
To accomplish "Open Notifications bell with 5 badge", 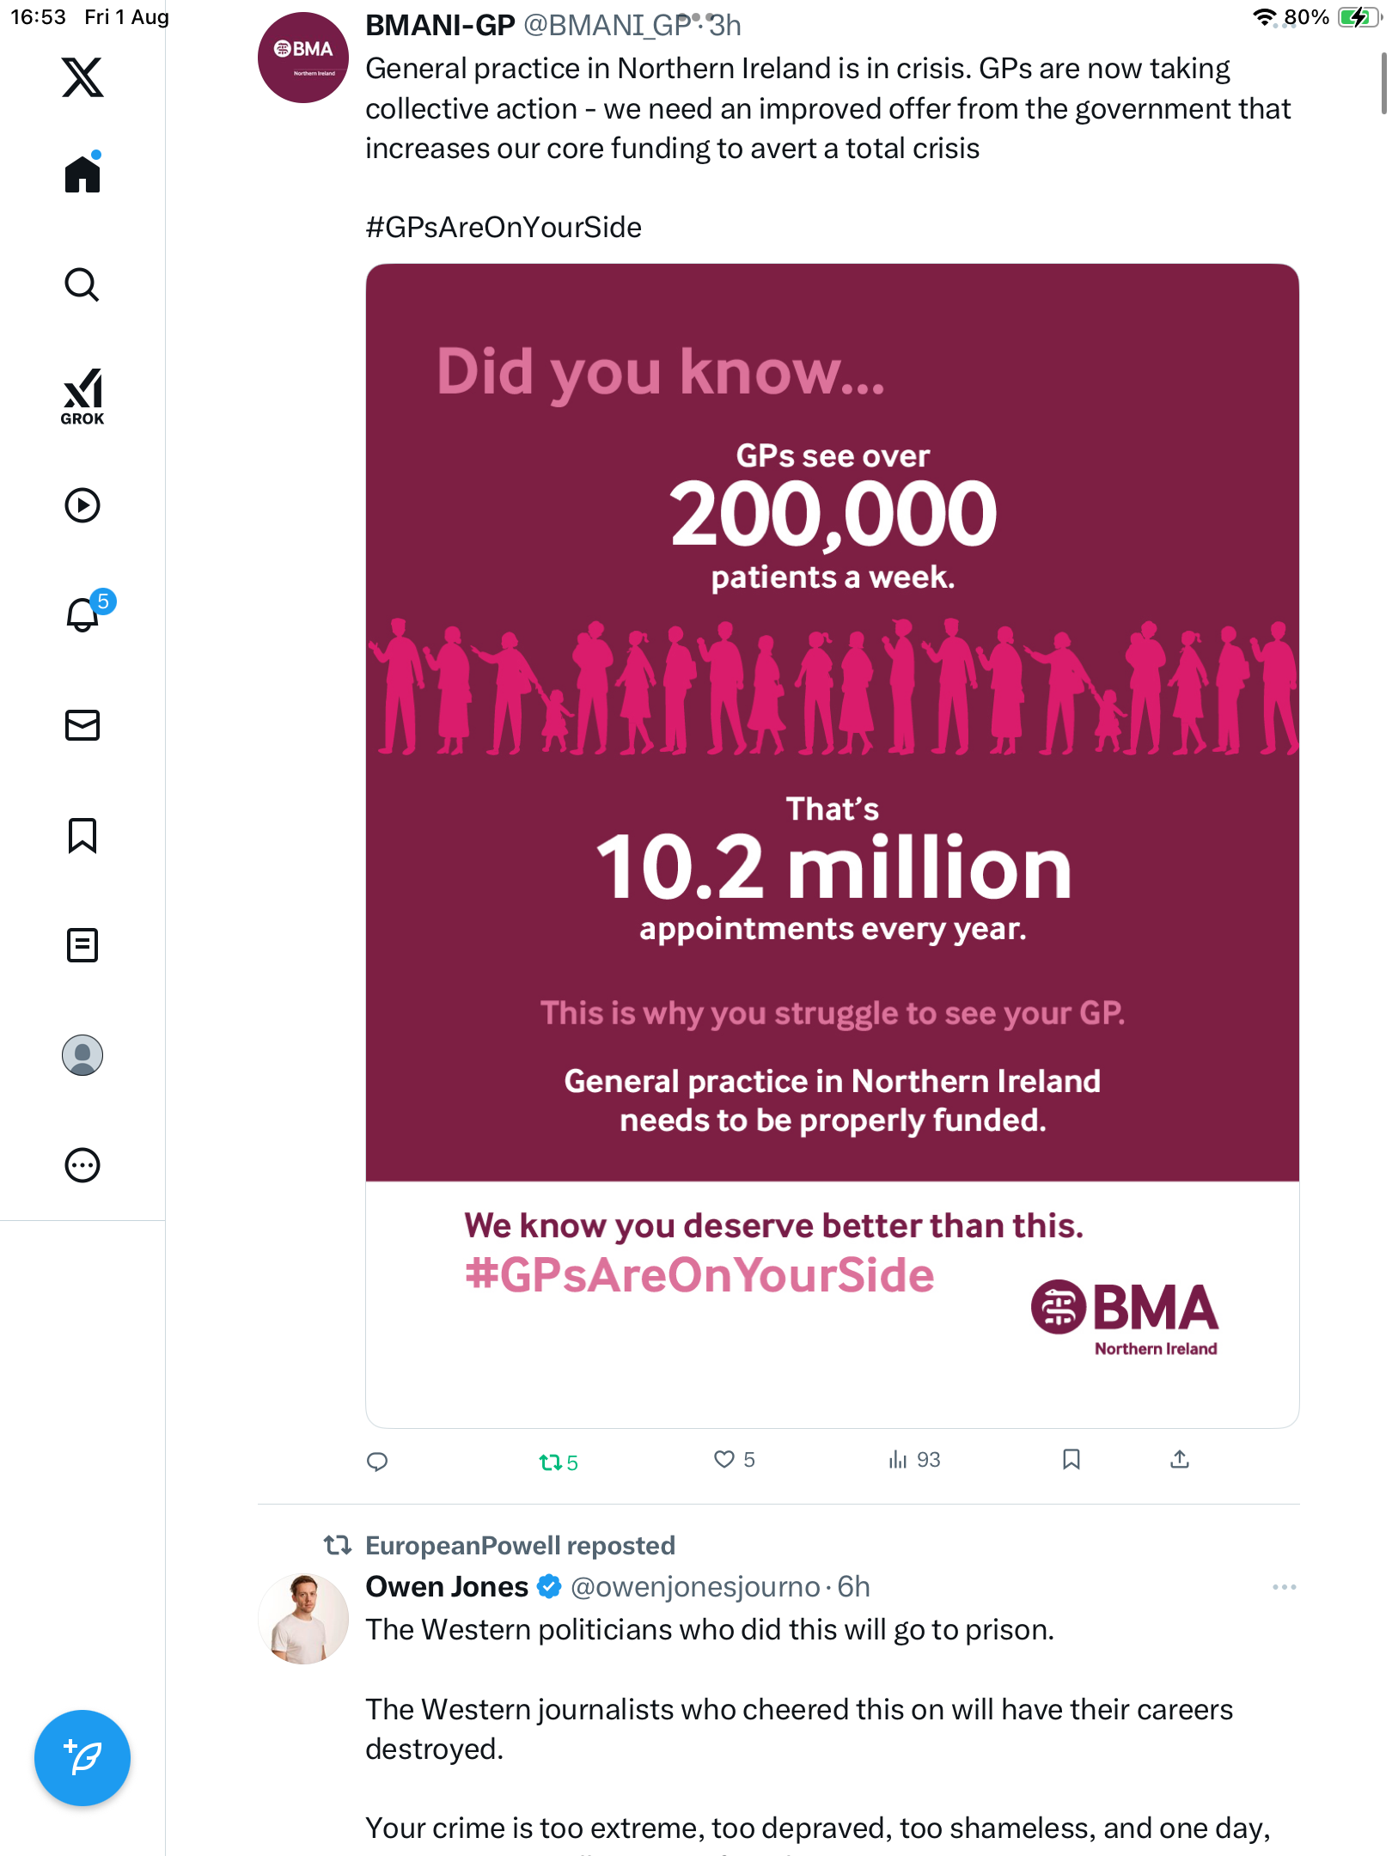I will click(82, 615).
